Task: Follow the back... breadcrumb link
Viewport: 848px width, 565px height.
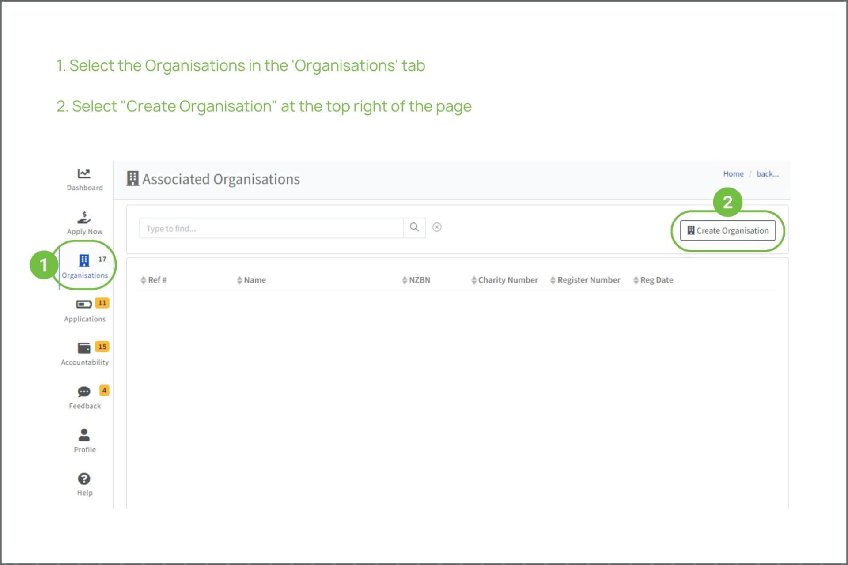Action: click(x=768, y=174)
